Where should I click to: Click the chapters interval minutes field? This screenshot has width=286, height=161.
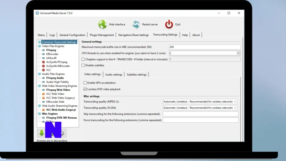pos(205,59)
